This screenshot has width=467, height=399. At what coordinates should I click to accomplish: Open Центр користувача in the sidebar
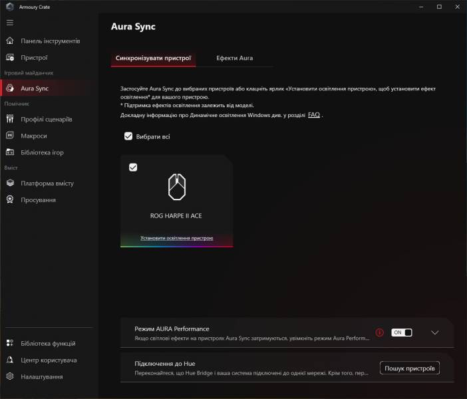click(x=49, y=360)
